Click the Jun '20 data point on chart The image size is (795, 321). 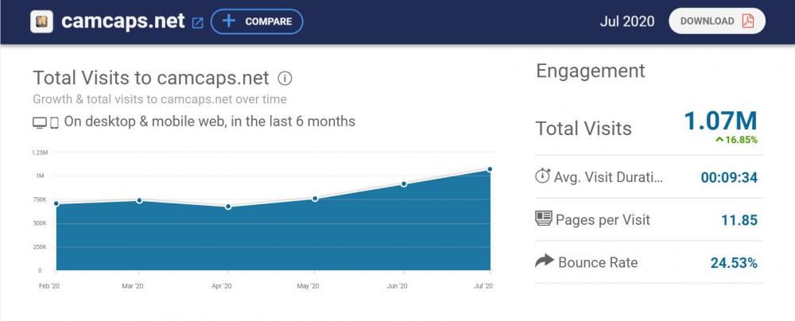coord(404,184)
